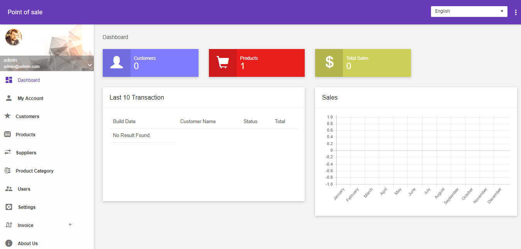
Task: Expand the admin account chevron
Action: (x=90, y=64)
